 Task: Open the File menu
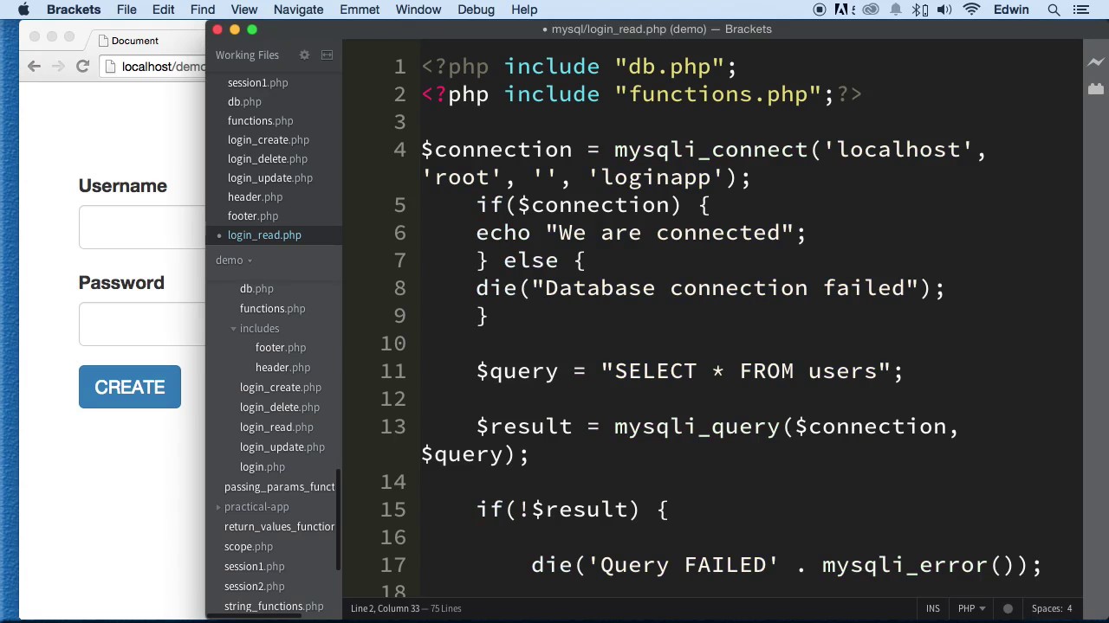point(126,10)
